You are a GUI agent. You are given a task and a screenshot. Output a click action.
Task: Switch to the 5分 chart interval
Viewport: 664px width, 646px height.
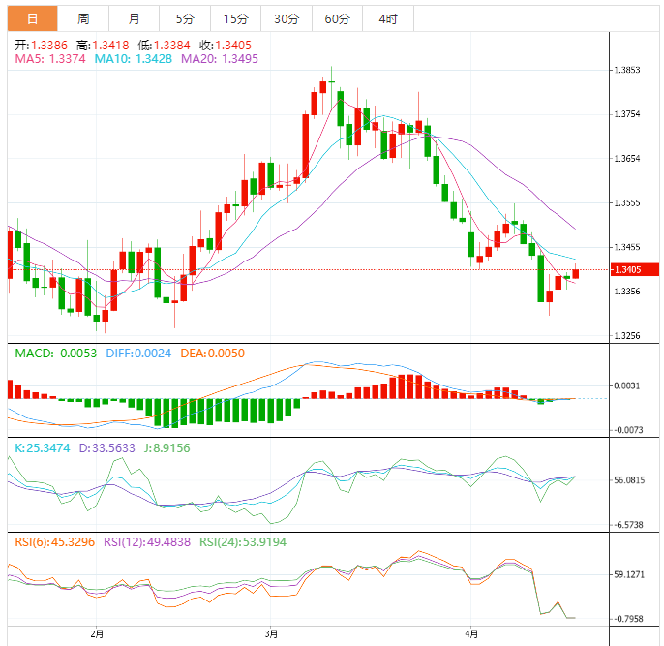[x=184, y=18]
